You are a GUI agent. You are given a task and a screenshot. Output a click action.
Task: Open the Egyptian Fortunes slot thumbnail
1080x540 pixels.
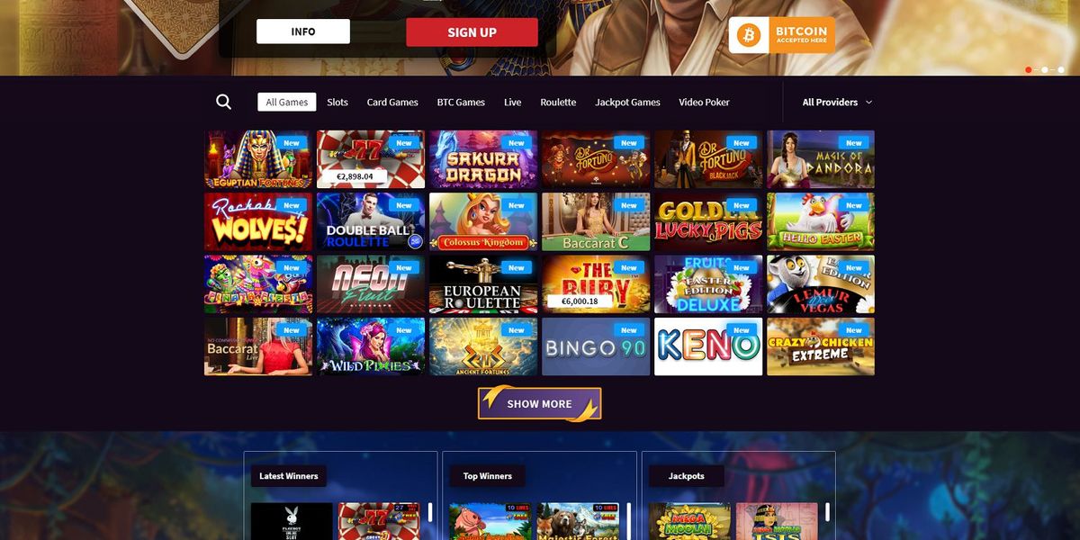click(258, 159)
